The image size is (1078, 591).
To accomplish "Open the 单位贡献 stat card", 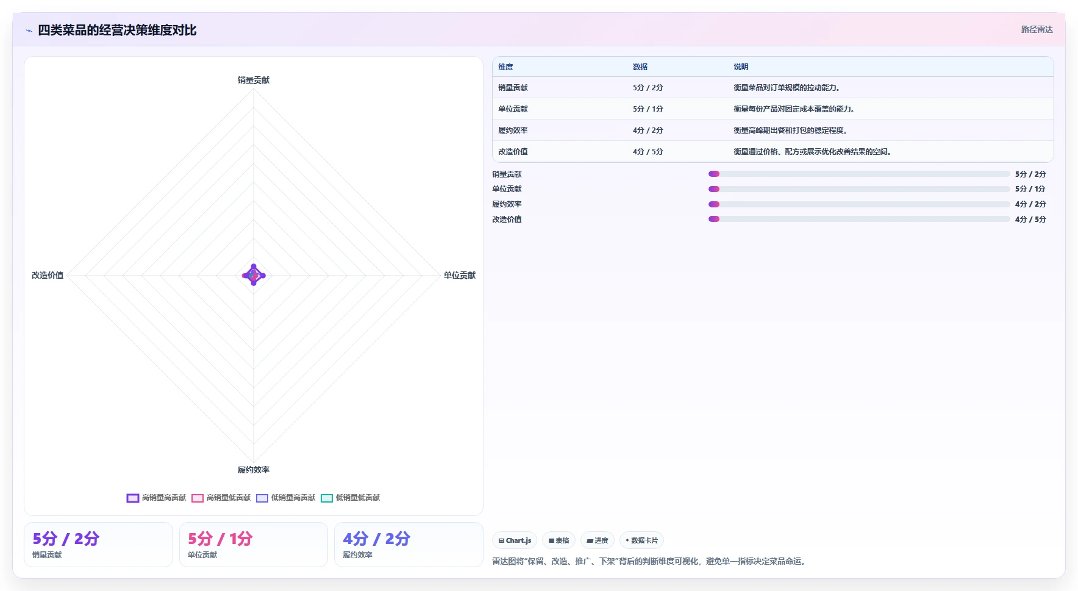I will pos(254,545).
